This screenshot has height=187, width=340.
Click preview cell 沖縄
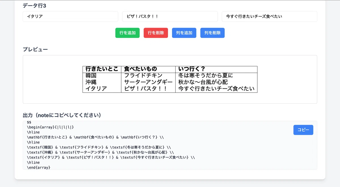91,82
